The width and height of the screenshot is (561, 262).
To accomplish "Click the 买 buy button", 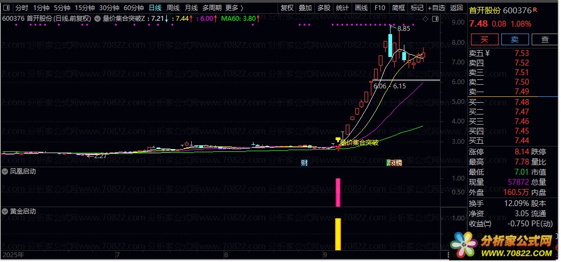I will pos(484,39).
